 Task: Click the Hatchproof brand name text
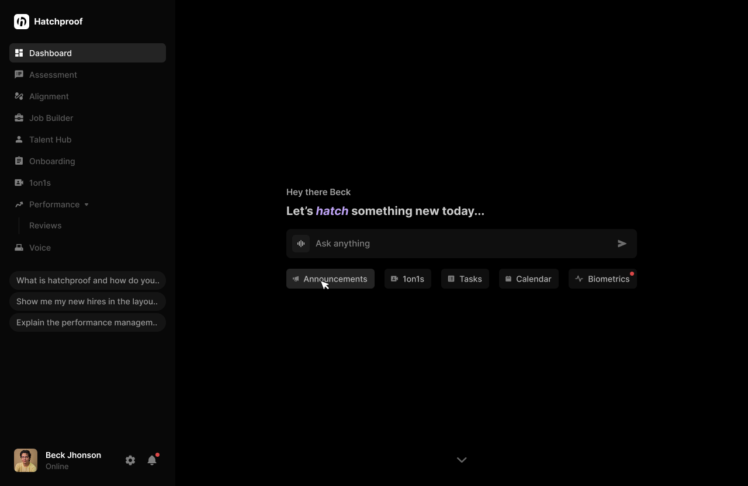pos(58,22)
